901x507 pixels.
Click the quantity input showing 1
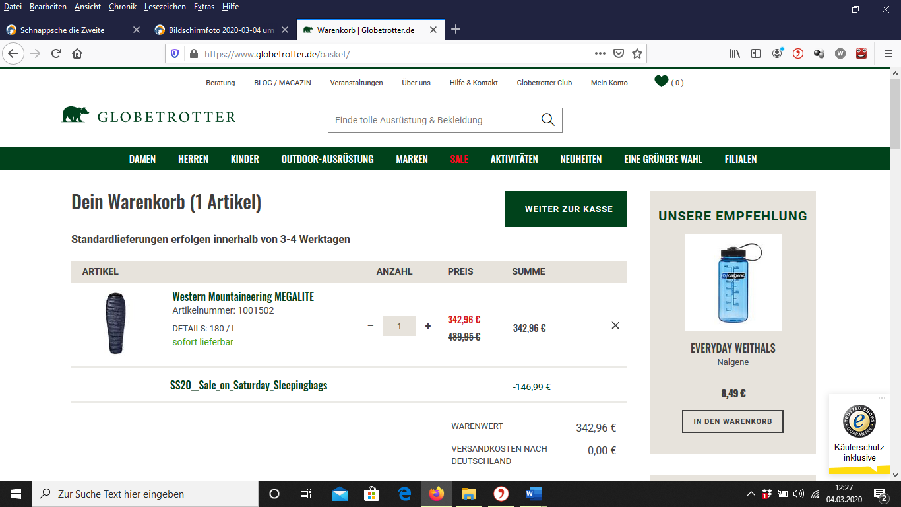click(x=400, y=326)
